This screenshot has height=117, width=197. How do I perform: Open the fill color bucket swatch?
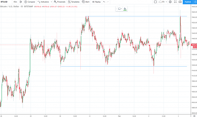(125, 9)
